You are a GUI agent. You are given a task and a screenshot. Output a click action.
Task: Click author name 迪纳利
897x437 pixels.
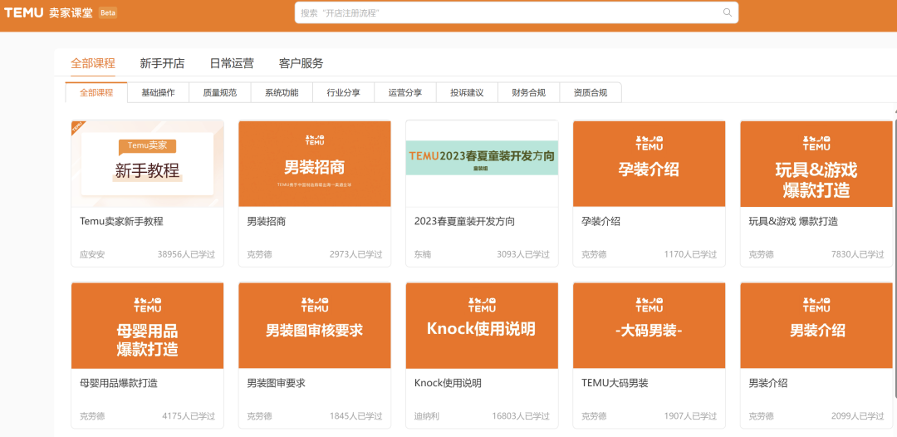coord(427,416)
